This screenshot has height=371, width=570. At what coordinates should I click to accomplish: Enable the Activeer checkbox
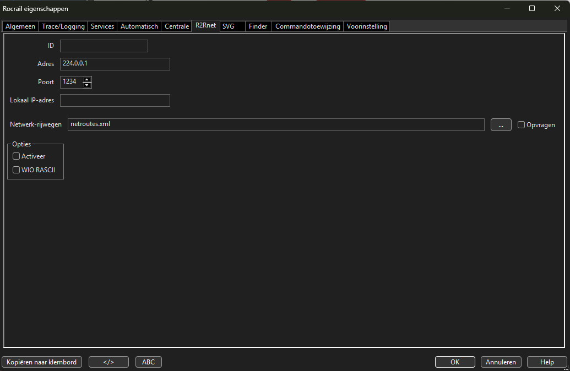[x=17, y=156]
